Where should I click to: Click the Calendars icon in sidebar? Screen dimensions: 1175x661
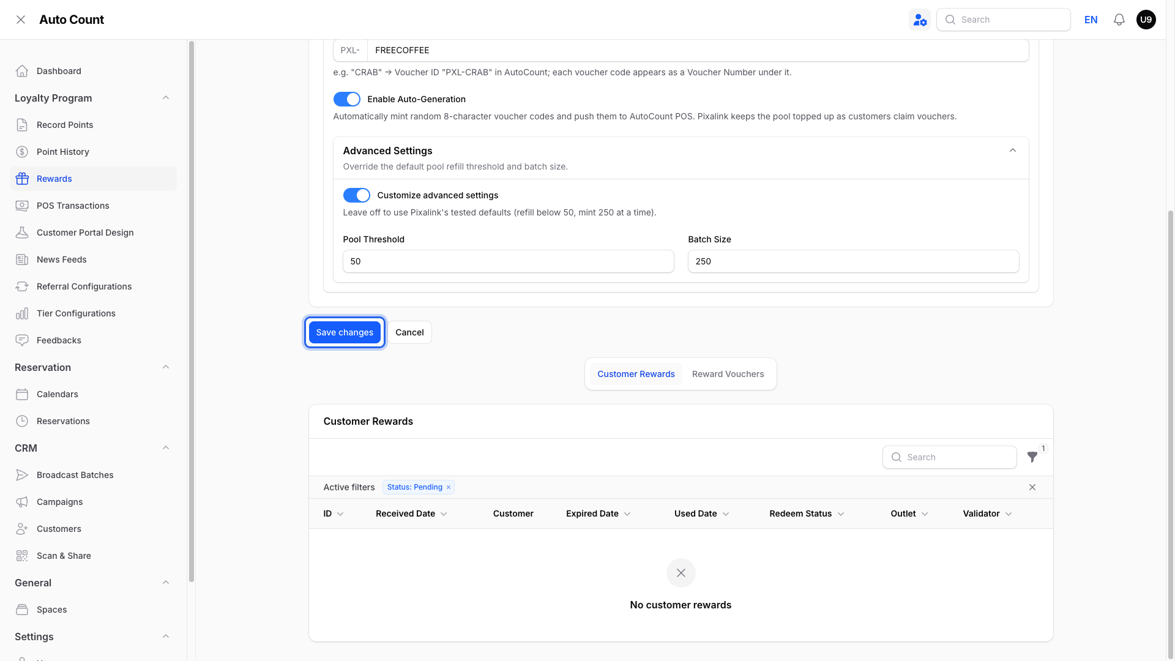pos(22,394)
